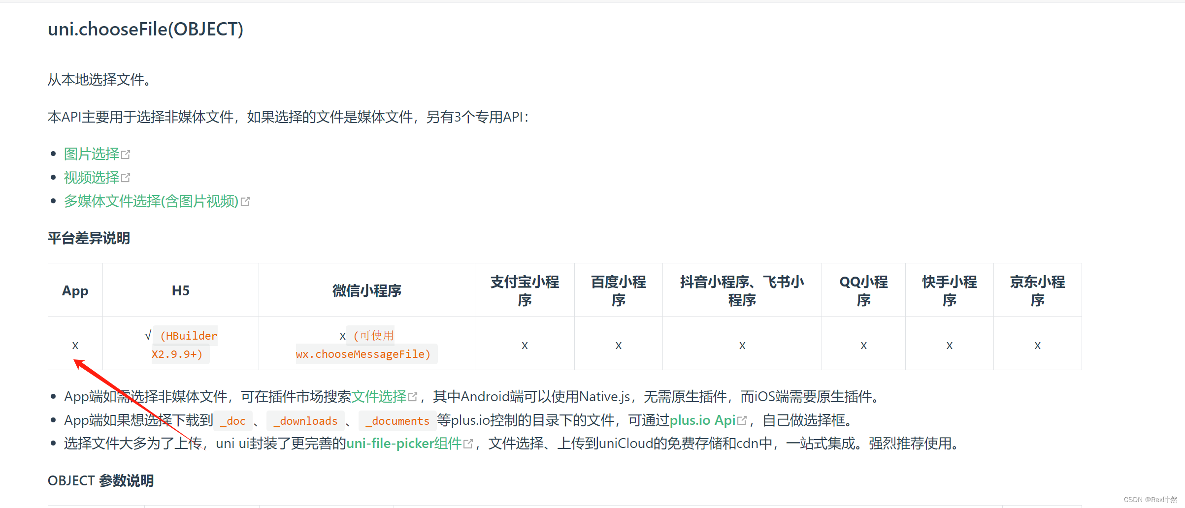The height and width of the screenshot is (508, 1185).
Task: Click the uni.chooseFile(OBJECT) heading
Action: point(145,29)
